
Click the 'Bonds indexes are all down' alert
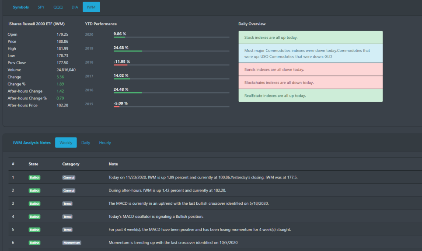tap(310, 69)
